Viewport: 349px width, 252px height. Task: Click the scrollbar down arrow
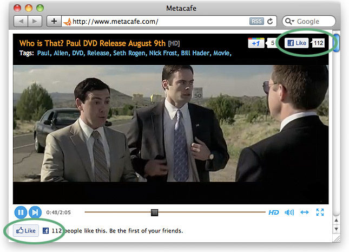pos(336,229)
